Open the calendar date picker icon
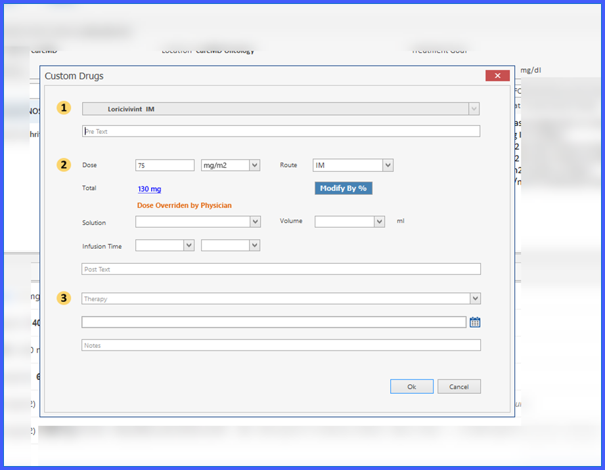 tap(475, 322)
